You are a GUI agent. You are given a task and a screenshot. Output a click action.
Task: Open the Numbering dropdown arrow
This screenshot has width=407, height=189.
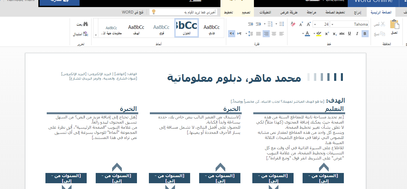(265, 24)
